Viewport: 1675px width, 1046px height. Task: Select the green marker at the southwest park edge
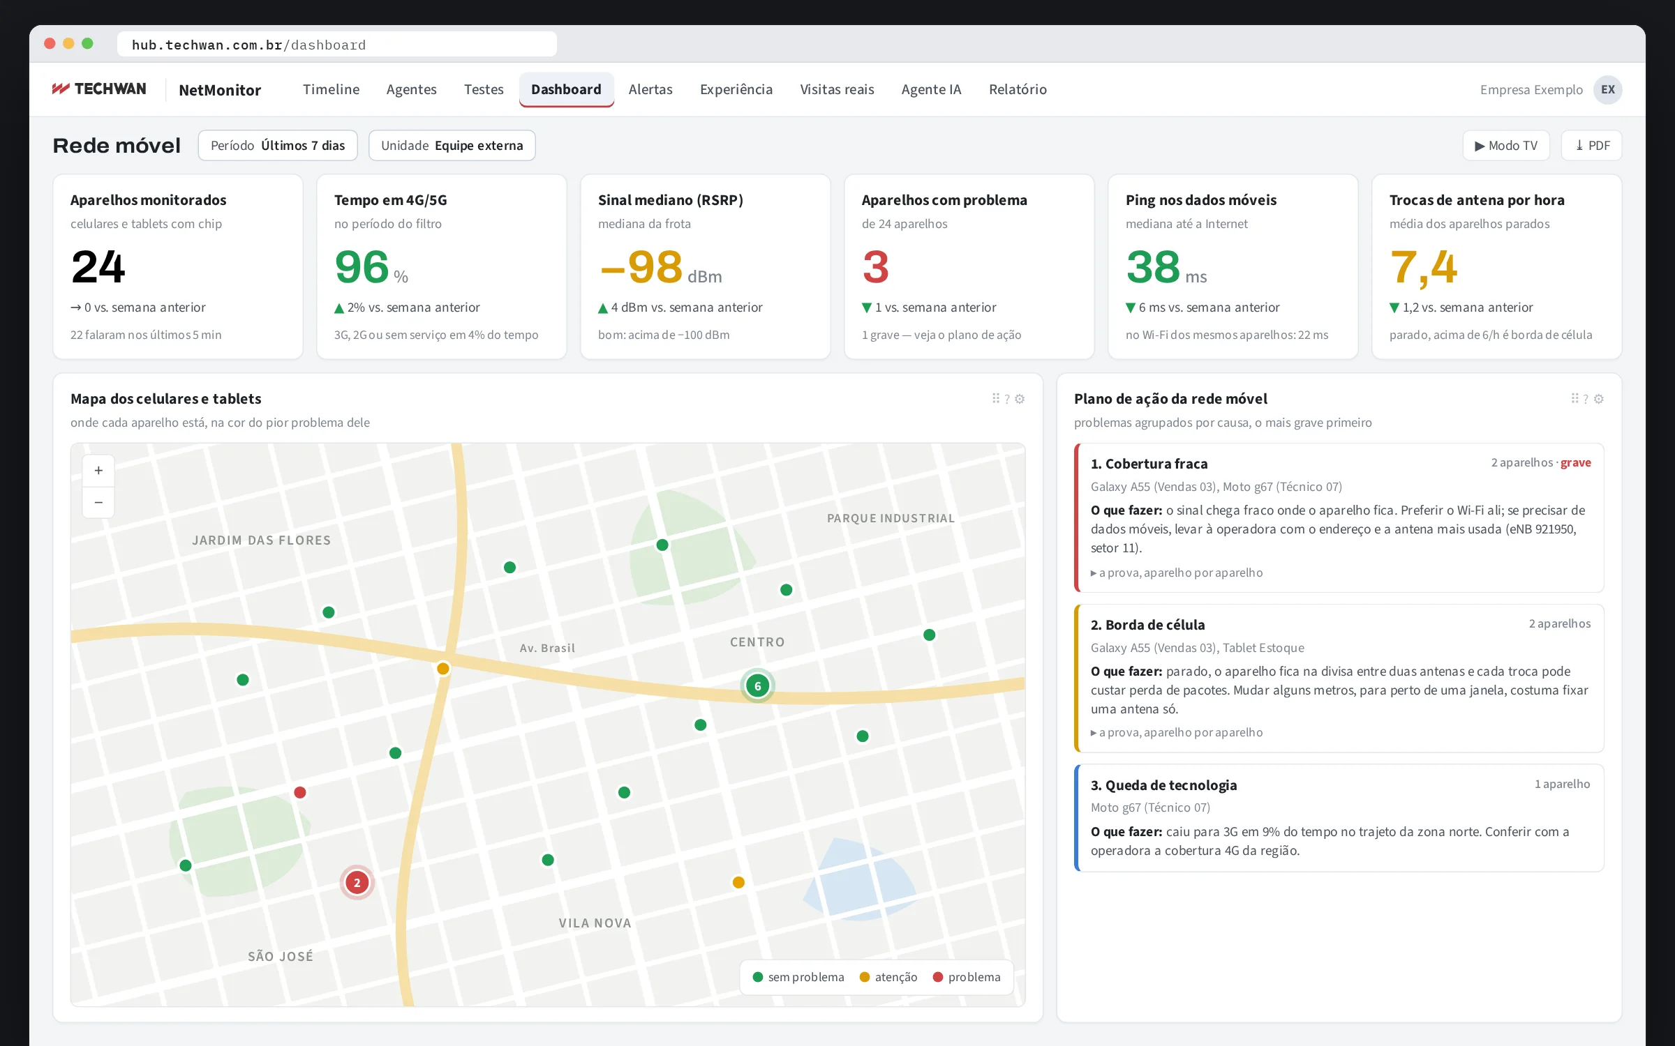pos(186,865)
